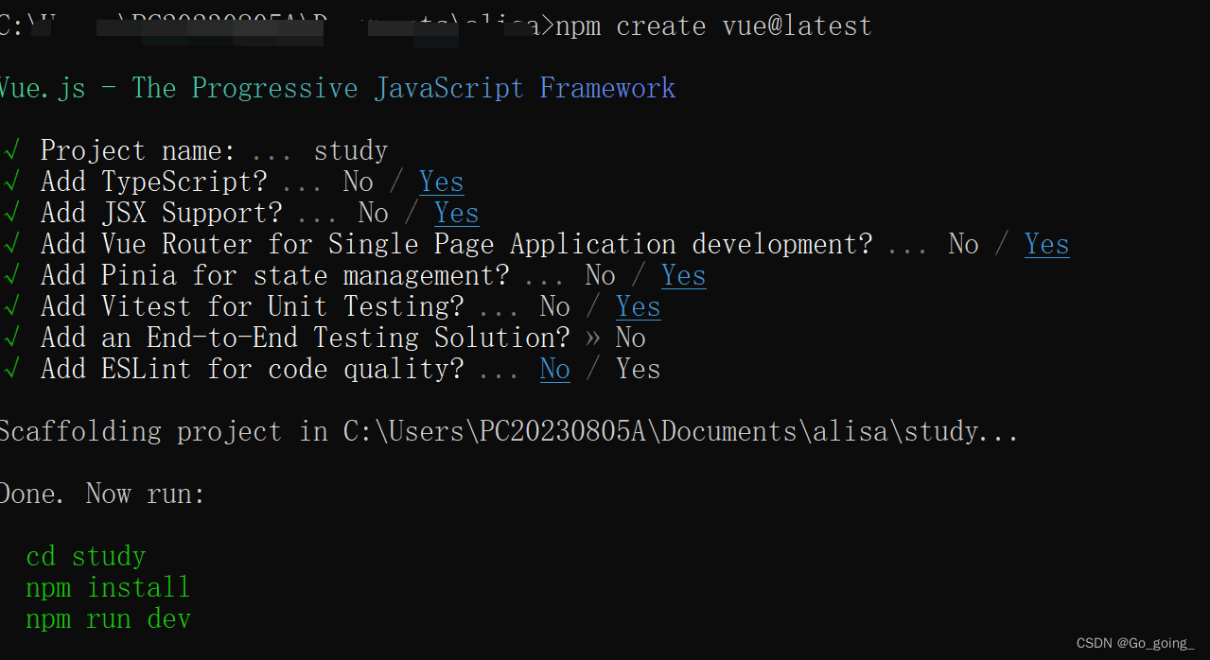Click 'No' on the Add TypeScript line
The width and height of the screenshot is (1210, 660).
[359, 182]
